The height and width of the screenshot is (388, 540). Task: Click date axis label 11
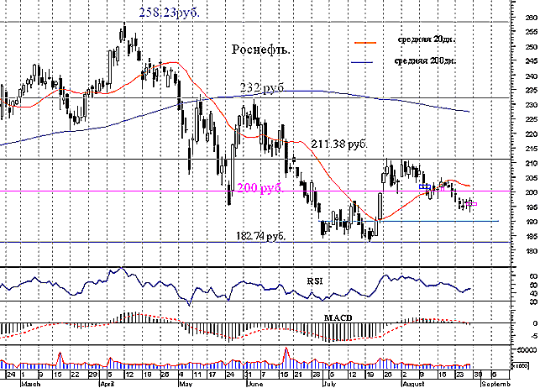tap(197, 375)
